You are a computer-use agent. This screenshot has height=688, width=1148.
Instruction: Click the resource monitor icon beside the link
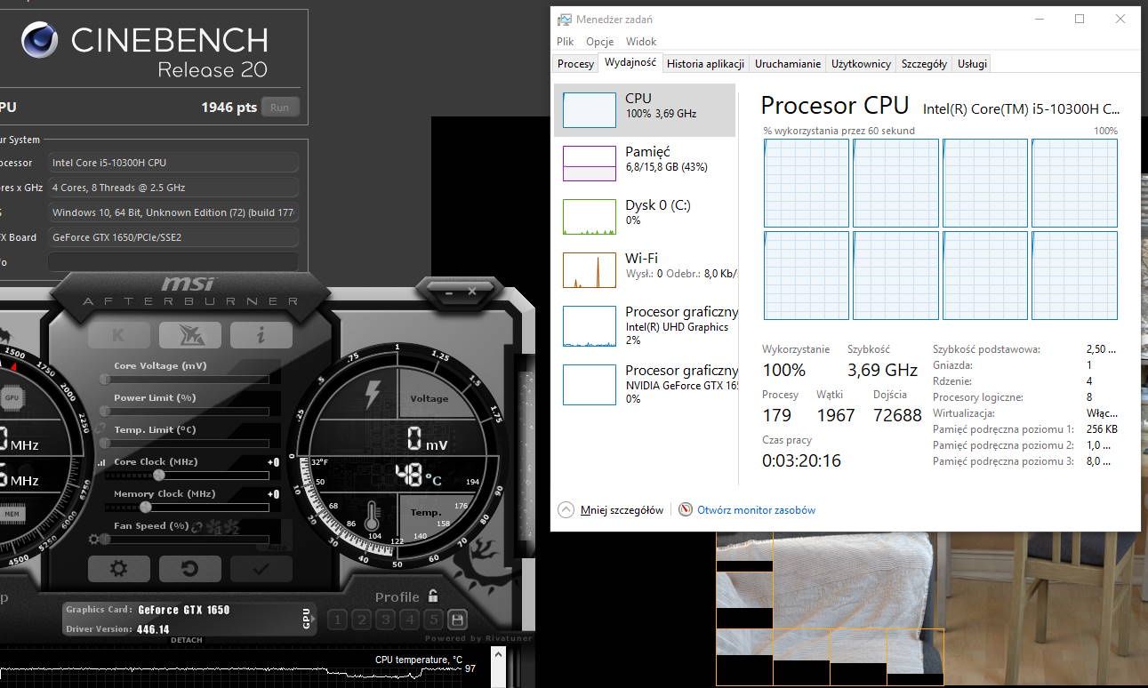click(686, 510)
